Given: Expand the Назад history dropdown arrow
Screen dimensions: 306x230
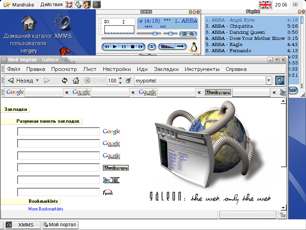Looking at the screenshot, I should [37, 80].
